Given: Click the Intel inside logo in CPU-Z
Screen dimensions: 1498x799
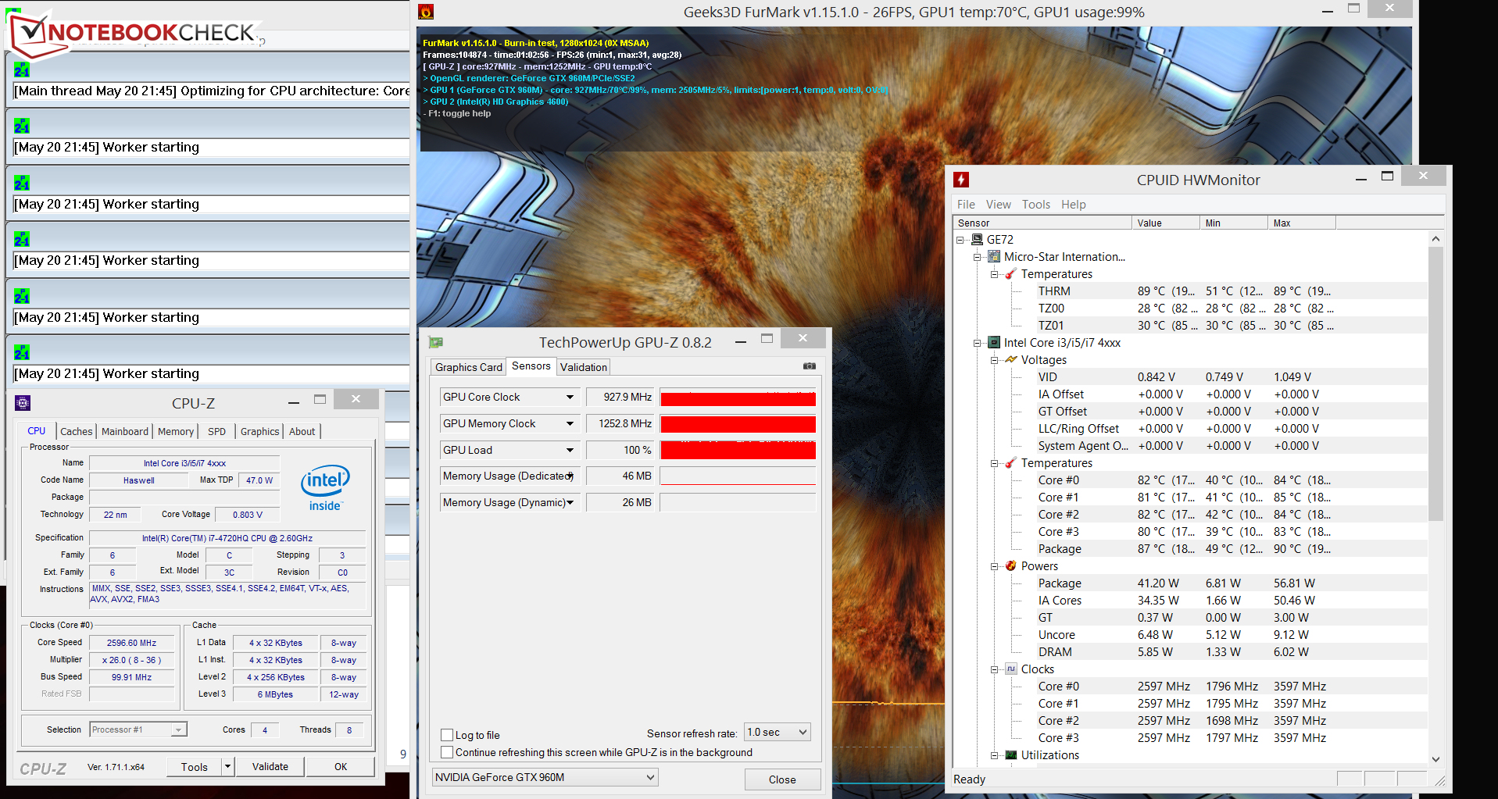Looking at the screenshot, I should [325, 487].
